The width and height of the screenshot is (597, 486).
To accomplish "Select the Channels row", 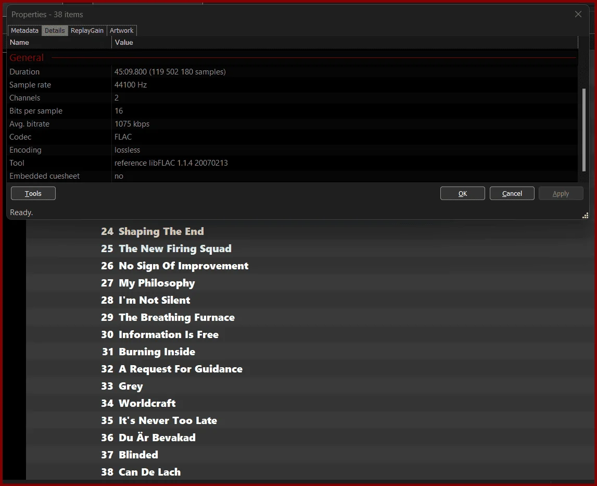I will click(x=293, y=97).
